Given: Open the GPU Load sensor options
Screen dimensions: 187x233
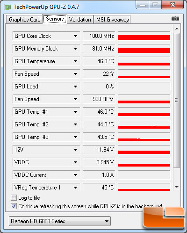Looking at the screenshot, I should 76,87.
